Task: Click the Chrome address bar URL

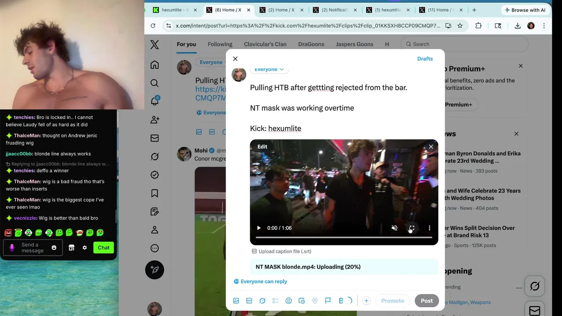Action: 307,25
